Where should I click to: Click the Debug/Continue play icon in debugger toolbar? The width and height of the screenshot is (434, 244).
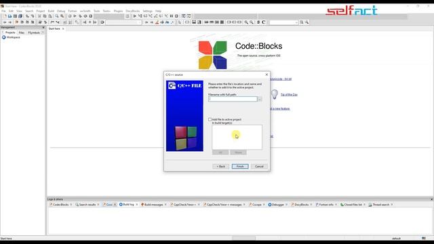tap(135, 16)
